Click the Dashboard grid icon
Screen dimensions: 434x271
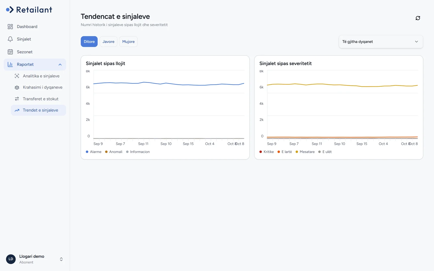pos(10,27)
